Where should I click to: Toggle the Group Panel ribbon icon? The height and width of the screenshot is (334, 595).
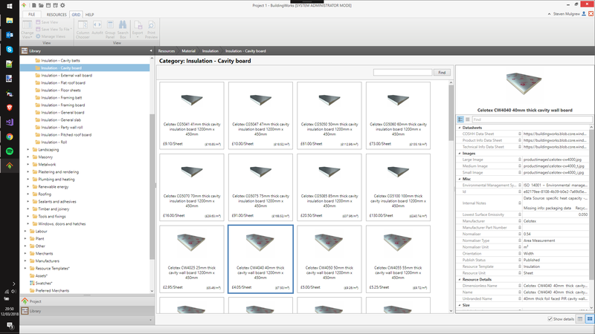click(x=110, y=30)
